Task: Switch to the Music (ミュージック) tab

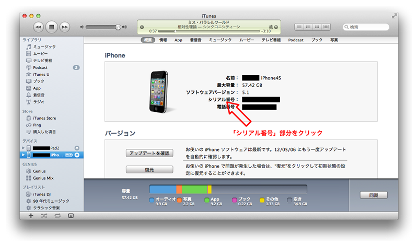Action: (220, 40)
